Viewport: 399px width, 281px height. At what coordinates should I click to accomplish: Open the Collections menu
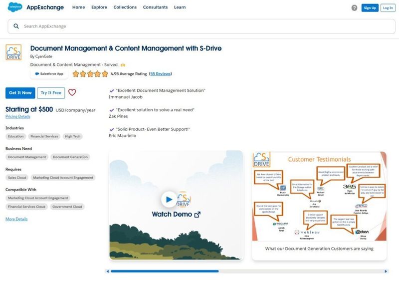click(x=125, y=7)
